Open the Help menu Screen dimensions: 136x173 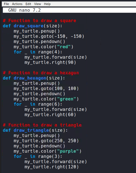pos(47,4)
